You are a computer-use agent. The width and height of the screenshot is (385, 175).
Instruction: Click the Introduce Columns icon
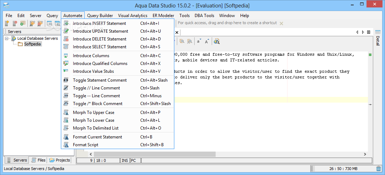pyautogui.click(x=66, y=56)
